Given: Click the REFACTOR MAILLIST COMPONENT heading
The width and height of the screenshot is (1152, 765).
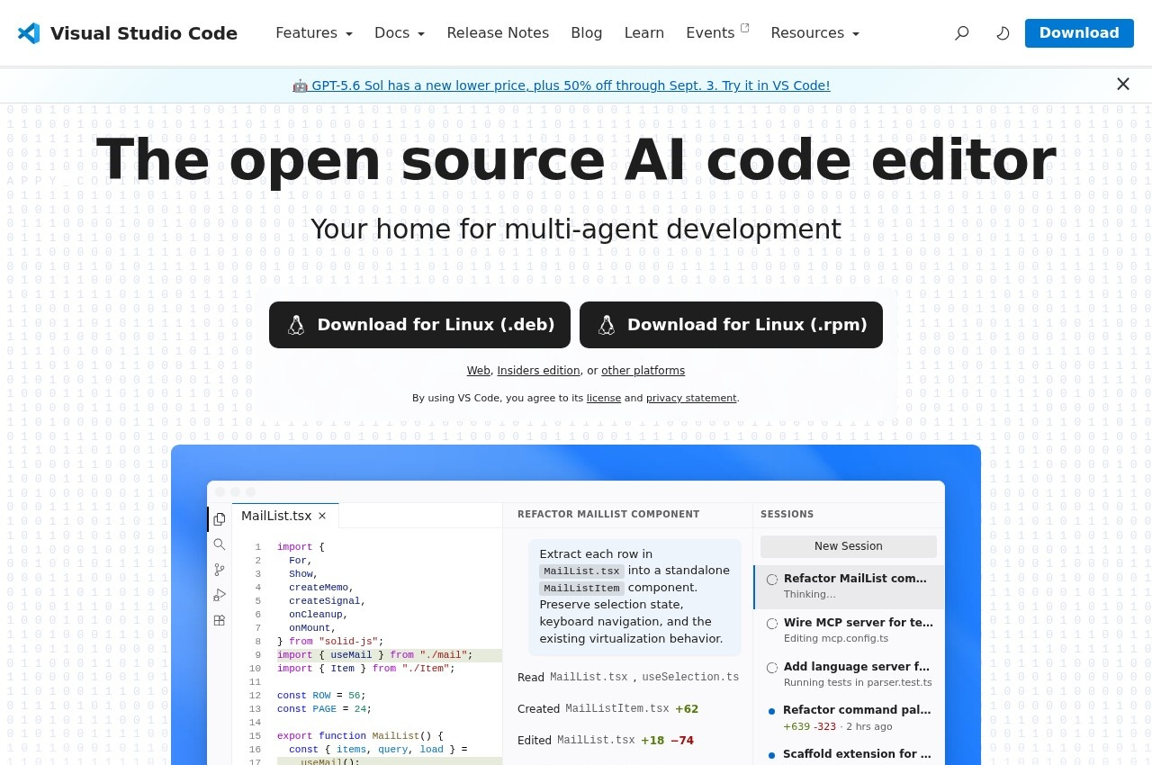Looking at the screenshot, I should (608, 514).
